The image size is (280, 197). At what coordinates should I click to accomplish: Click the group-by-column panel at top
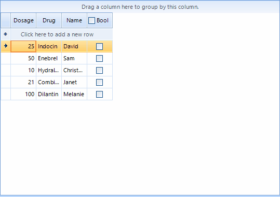pos(140,7)
